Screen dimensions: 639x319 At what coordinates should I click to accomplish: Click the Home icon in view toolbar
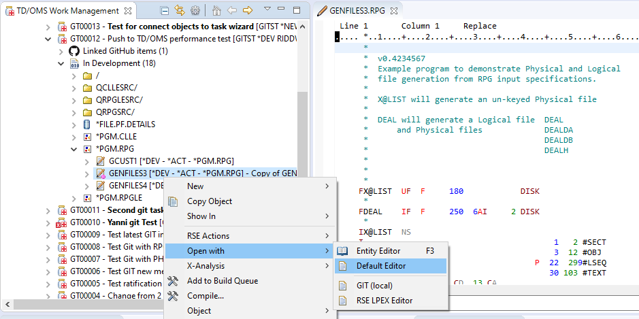point(216,11)
